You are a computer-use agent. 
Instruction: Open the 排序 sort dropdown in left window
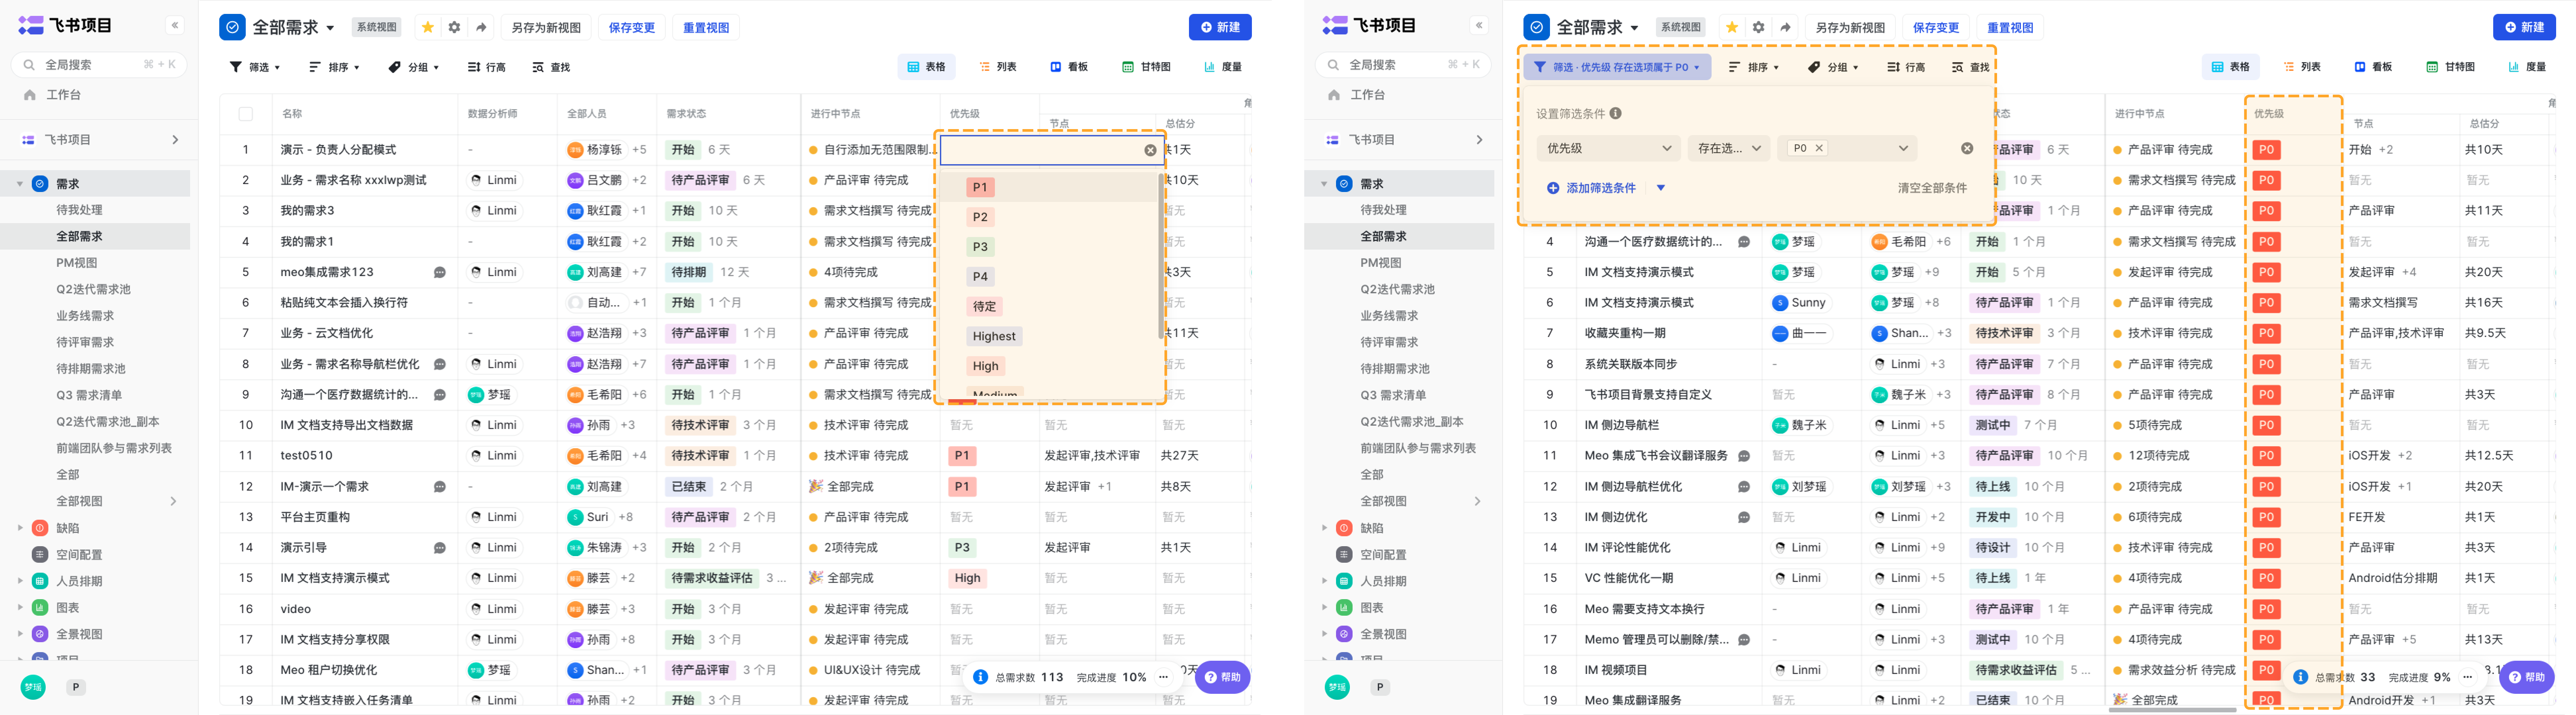(x=334, y=67)
